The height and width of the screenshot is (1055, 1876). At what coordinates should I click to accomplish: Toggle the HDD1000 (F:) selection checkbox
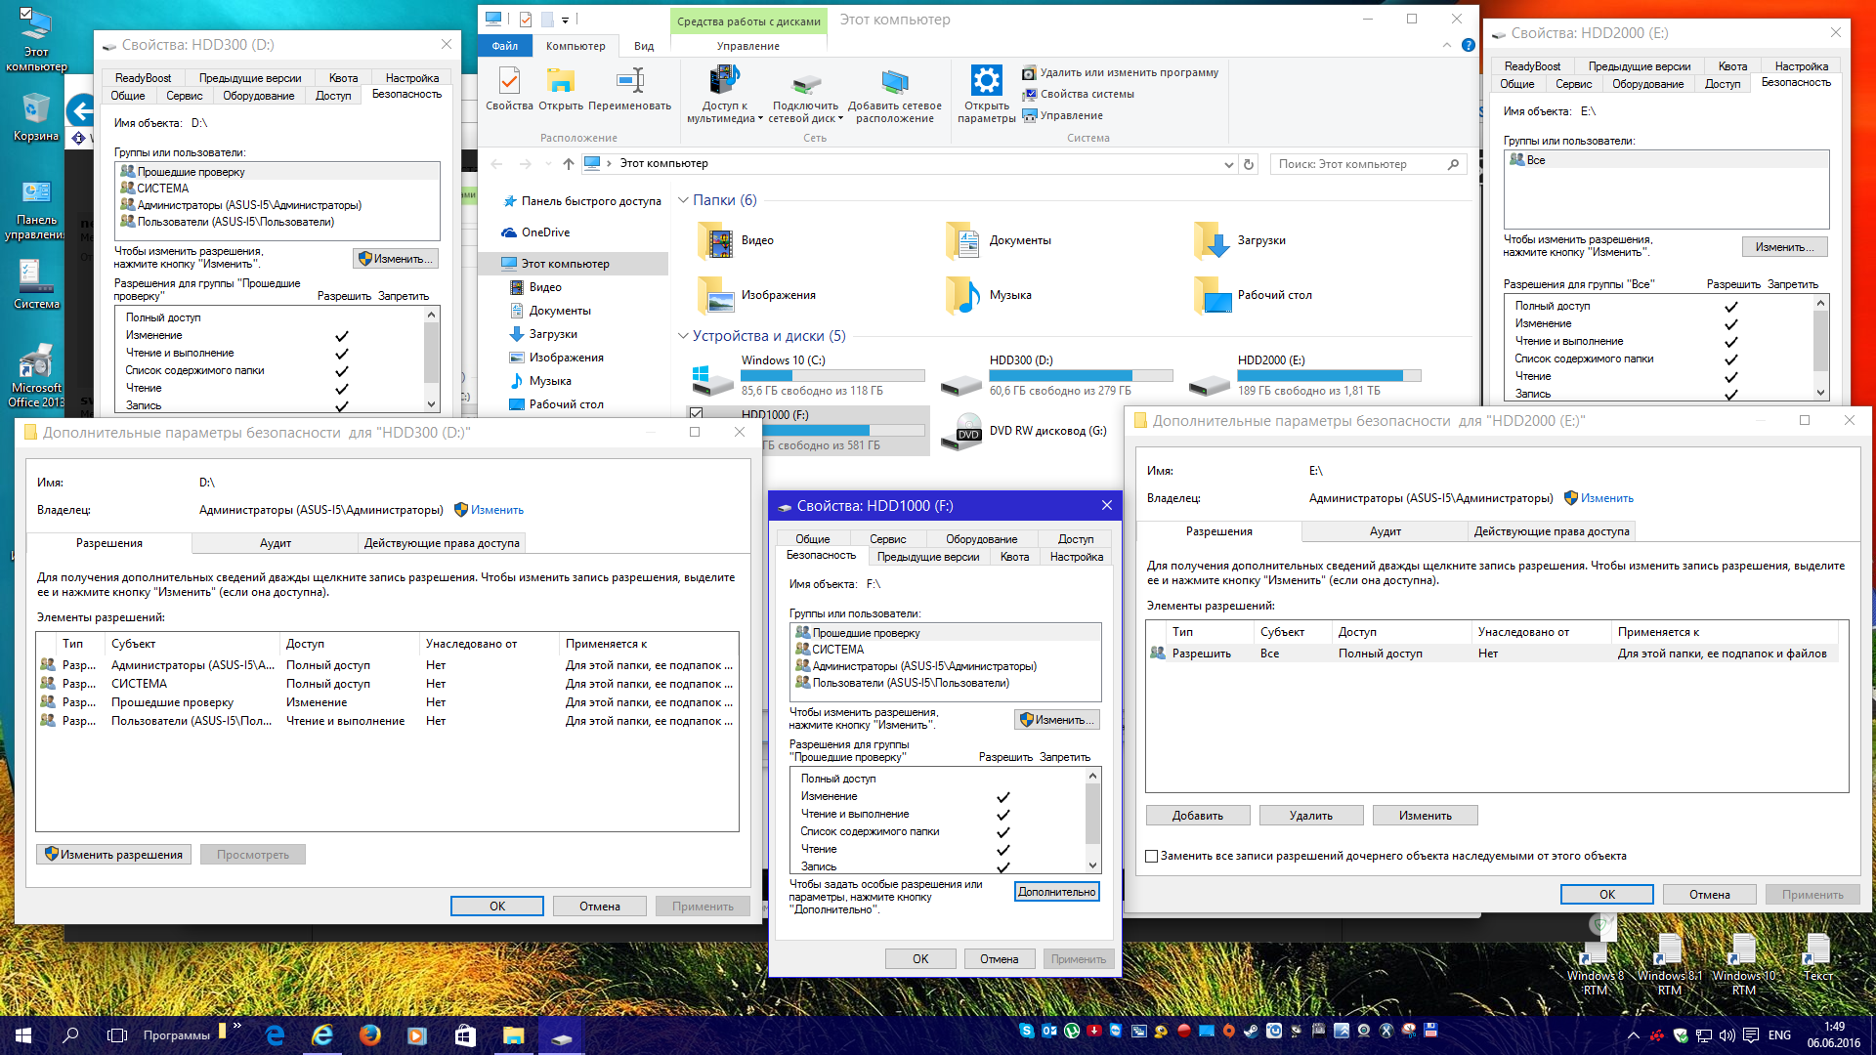click(696, 414)
